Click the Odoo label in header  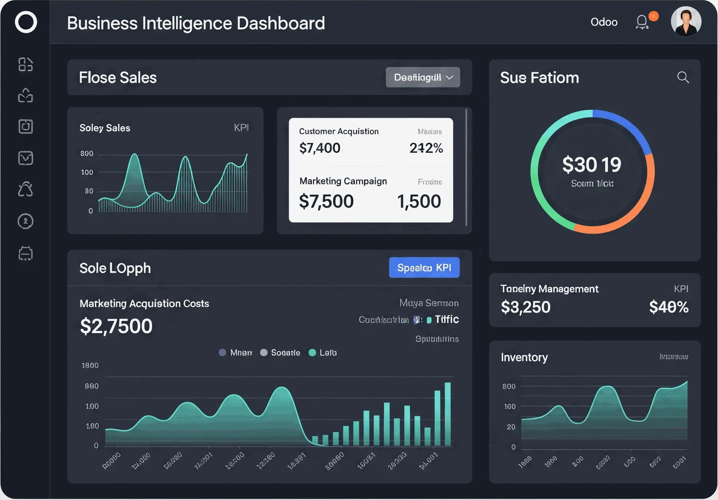point(604,22)
